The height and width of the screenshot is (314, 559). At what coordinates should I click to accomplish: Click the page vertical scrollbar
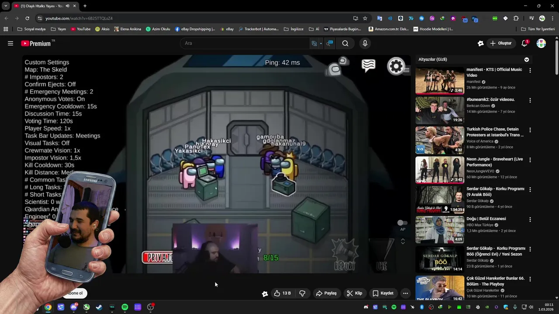[x=556, y=57]
